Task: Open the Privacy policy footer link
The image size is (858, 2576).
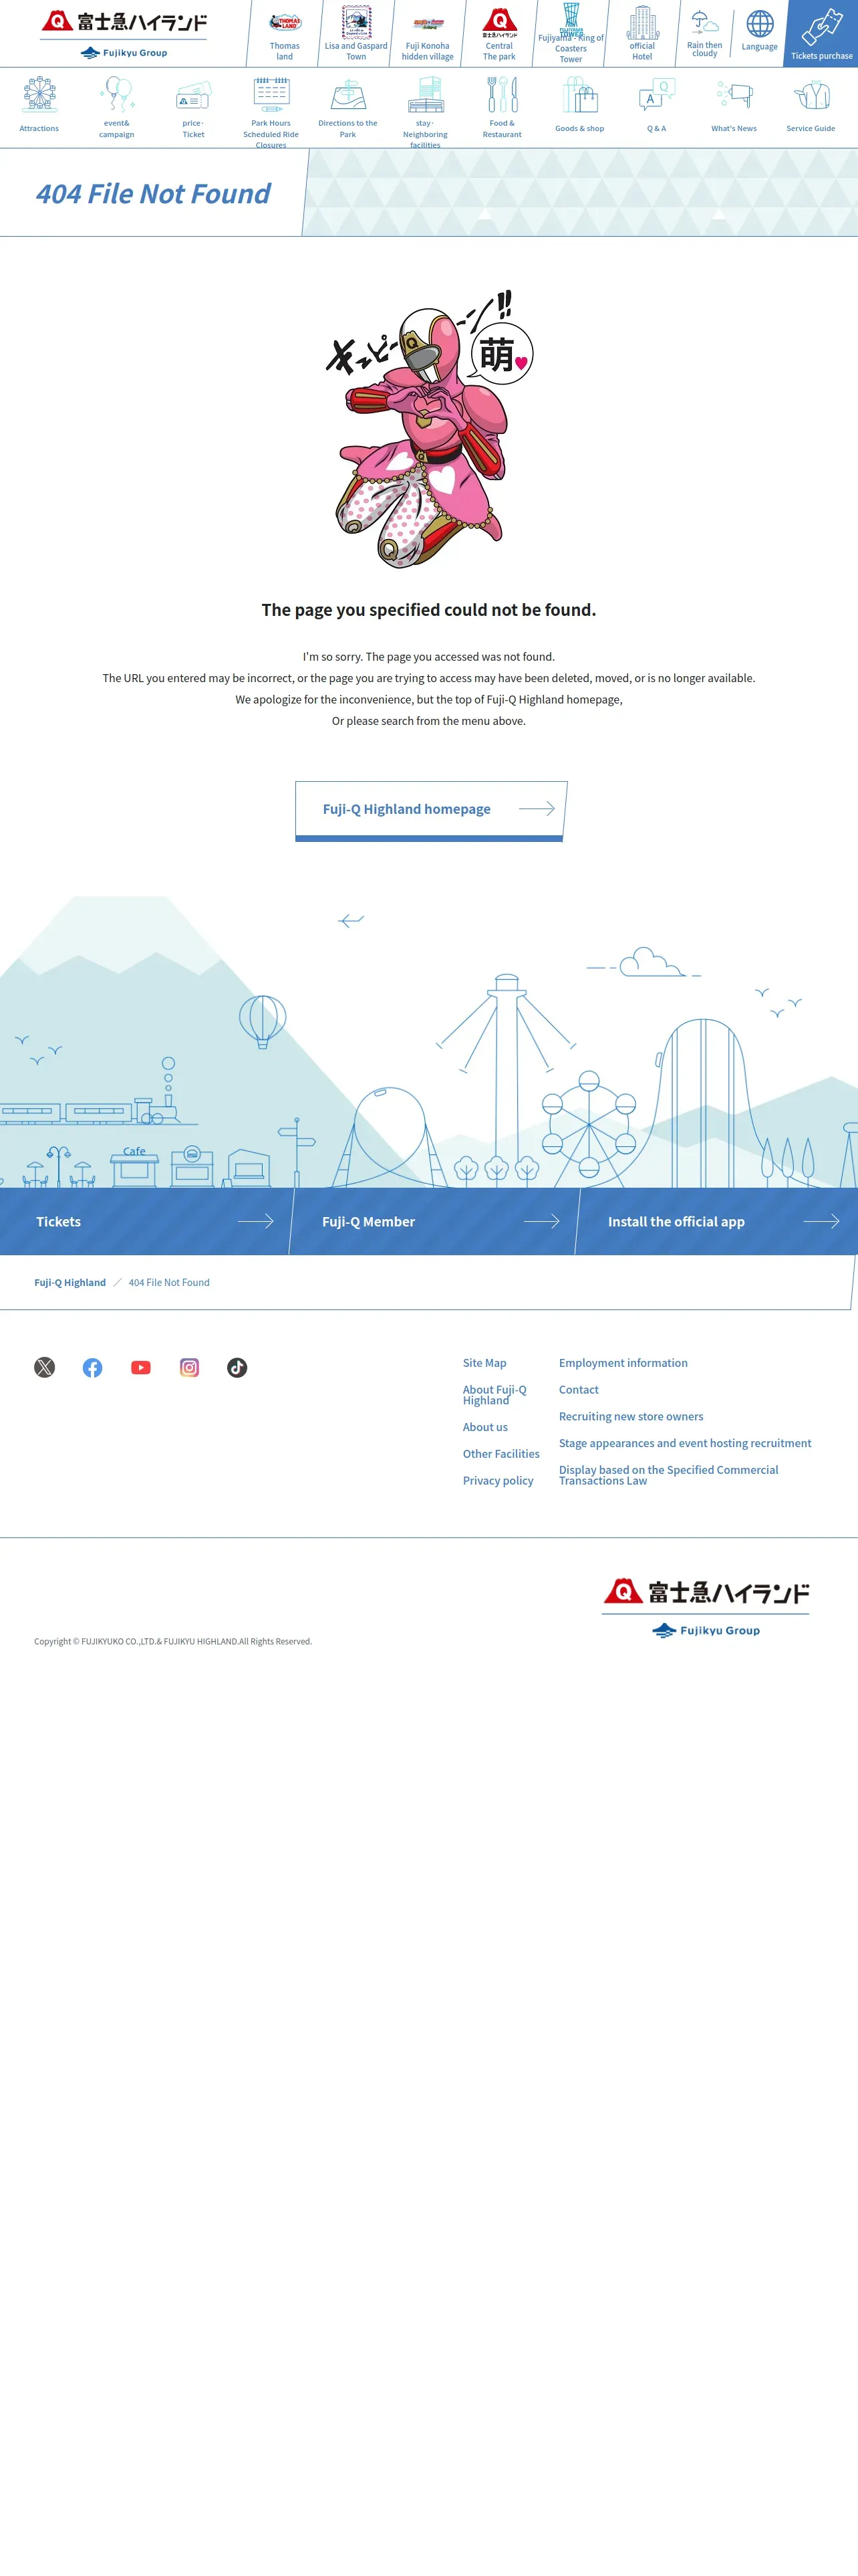Action: 498,1481
